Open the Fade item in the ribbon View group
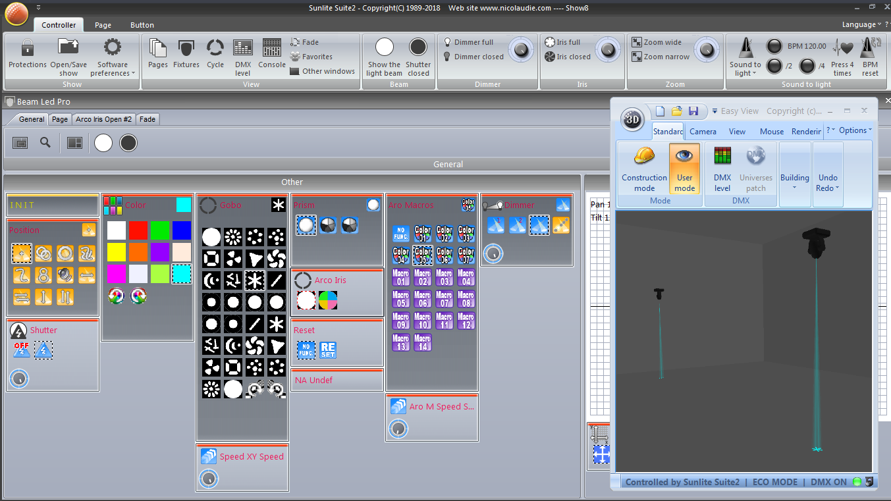 coord(305,42)
